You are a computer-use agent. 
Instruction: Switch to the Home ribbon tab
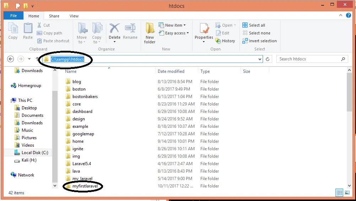point(34,16)
